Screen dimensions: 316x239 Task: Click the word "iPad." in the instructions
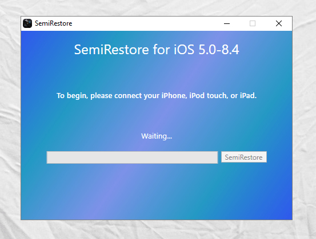[x=248, y=96]
